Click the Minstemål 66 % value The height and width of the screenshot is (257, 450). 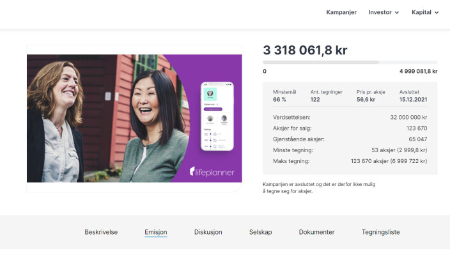point(279,100)
